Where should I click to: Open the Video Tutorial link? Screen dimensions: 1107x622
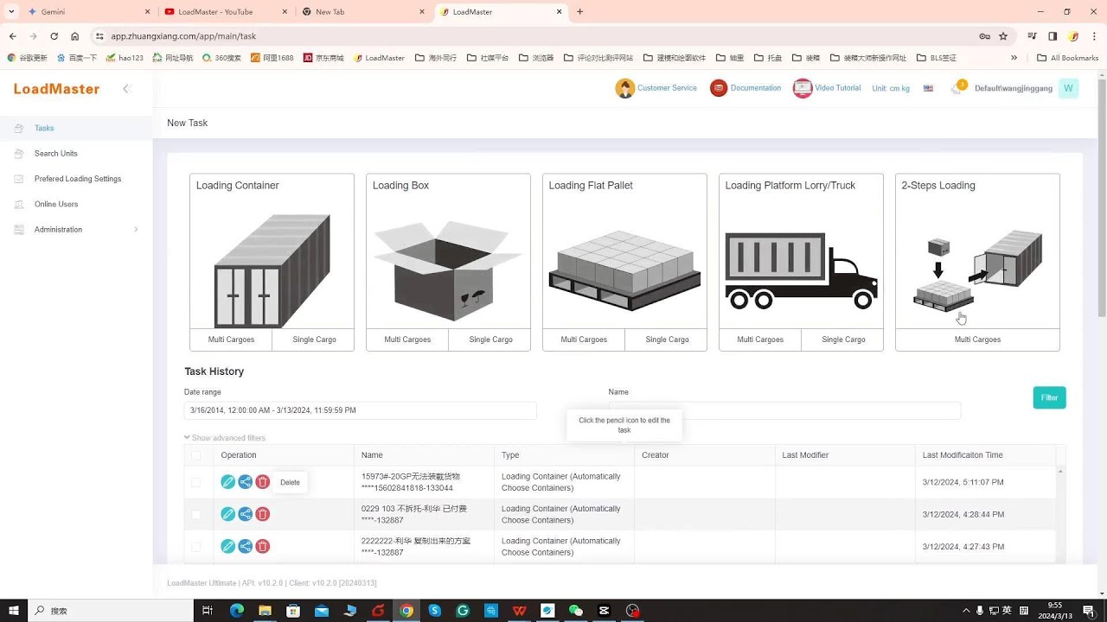point(837,88)
